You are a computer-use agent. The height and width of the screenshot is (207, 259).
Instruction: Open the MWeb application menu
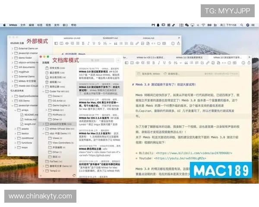click(x=13, y=25)
